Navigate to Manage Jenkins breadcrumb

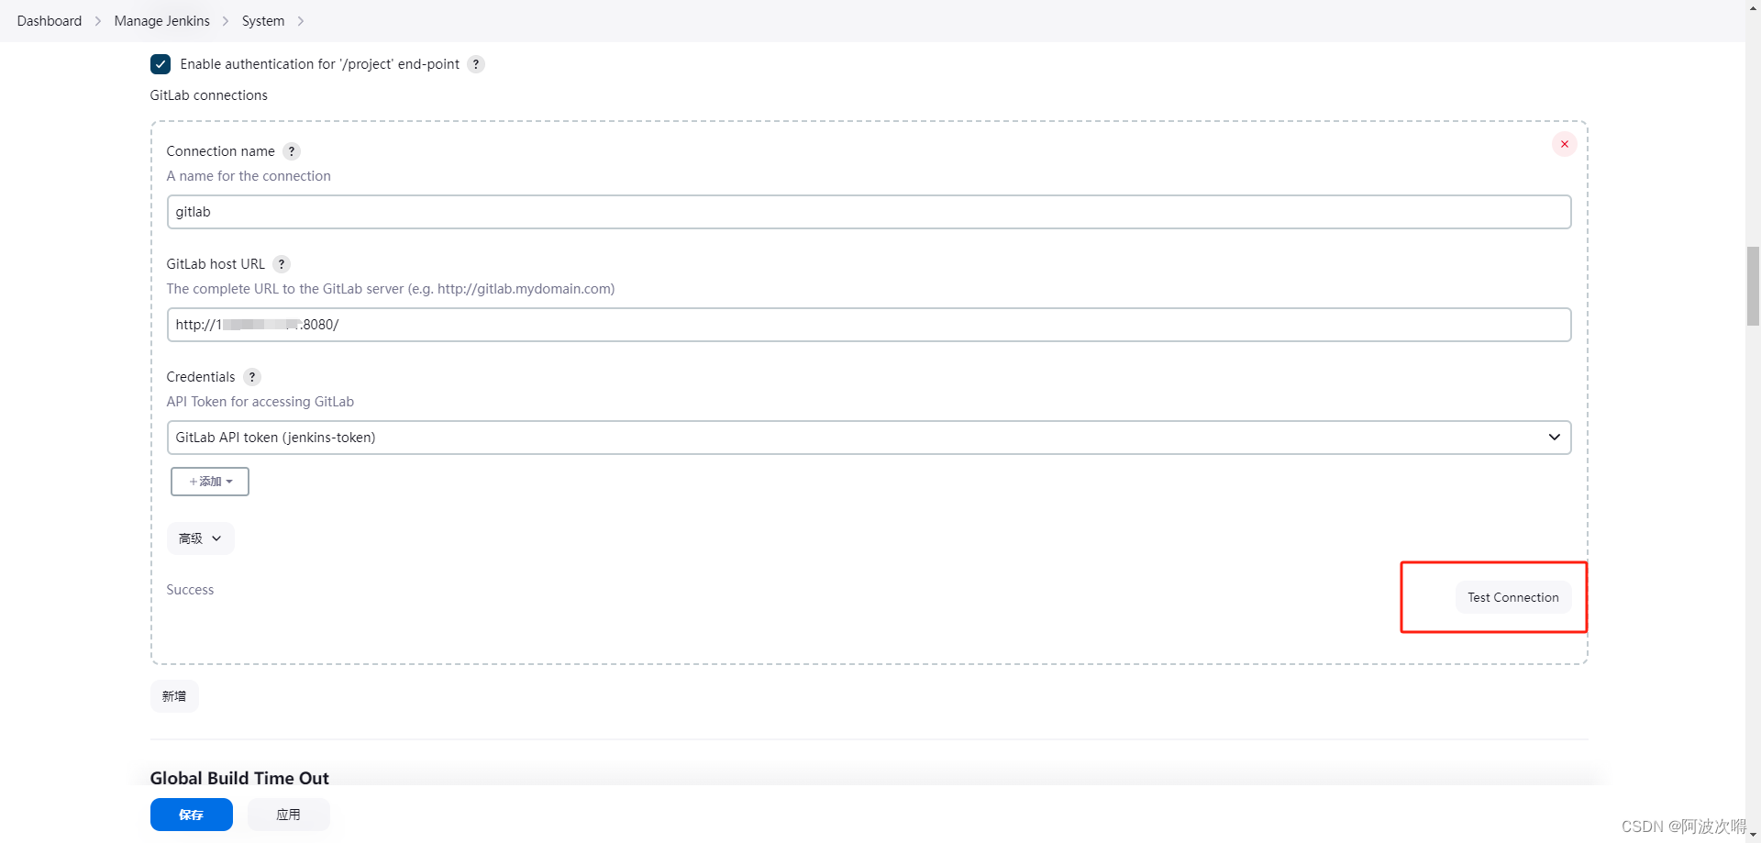[x=161, y=21]
